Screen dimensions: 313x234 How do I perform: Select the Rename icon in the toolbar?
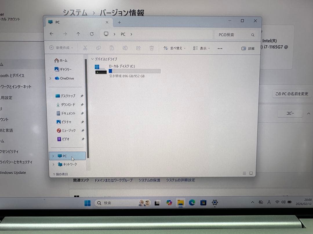click(125, 48)
